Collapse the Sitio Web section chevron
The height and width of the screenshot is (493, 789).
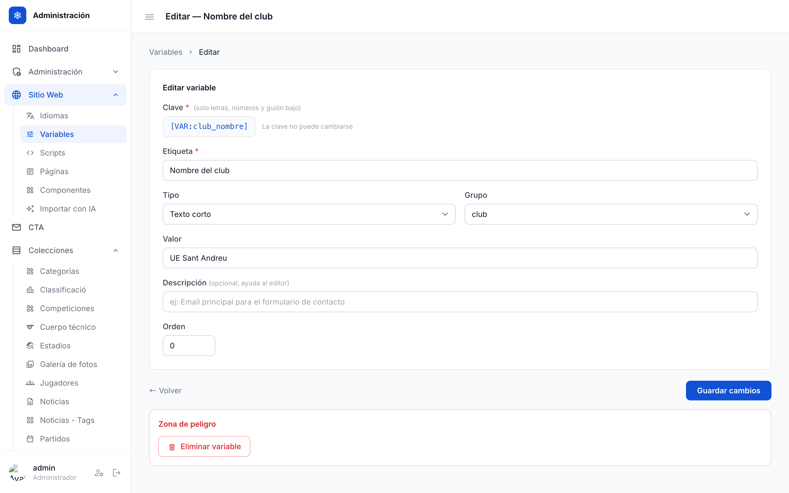(x=115, y=95)
